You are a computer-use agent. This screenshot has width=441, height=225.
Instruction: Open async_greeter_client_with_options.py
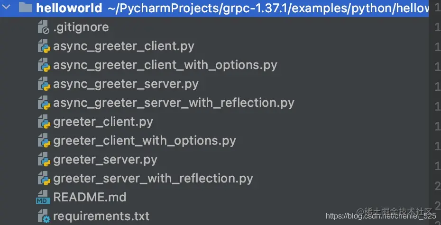tap(165, 66)
